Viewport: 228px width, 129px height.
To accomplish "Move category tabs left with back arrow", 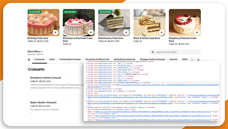I will [x=192, y=60].
